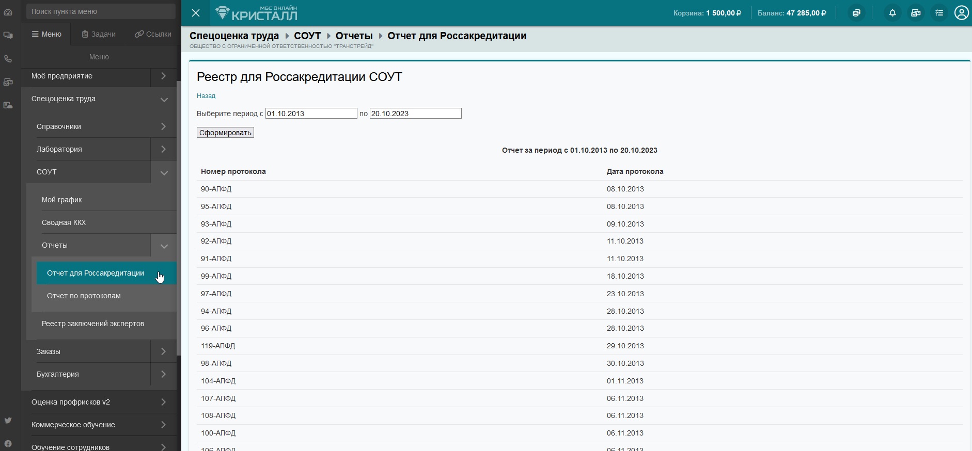Collapse the Отчеты submenu chevron
This screenshot has height=451, width=972.
(x=164, y=246)
